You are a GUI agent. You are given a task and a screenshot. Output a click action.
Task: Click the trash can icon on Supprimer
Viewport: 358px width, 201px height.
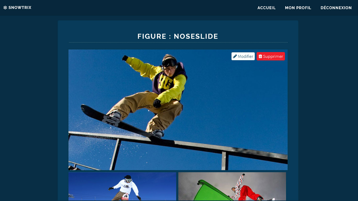[x=260, y=56]
